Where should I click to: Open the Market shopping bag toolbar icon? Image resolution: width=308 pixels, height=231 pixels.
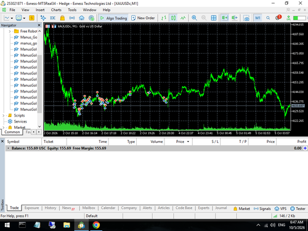(62, 18)
